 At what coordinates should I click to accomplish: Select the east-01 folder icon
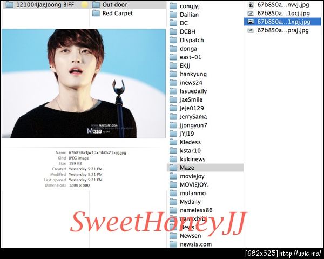click(x=173, y=57)
